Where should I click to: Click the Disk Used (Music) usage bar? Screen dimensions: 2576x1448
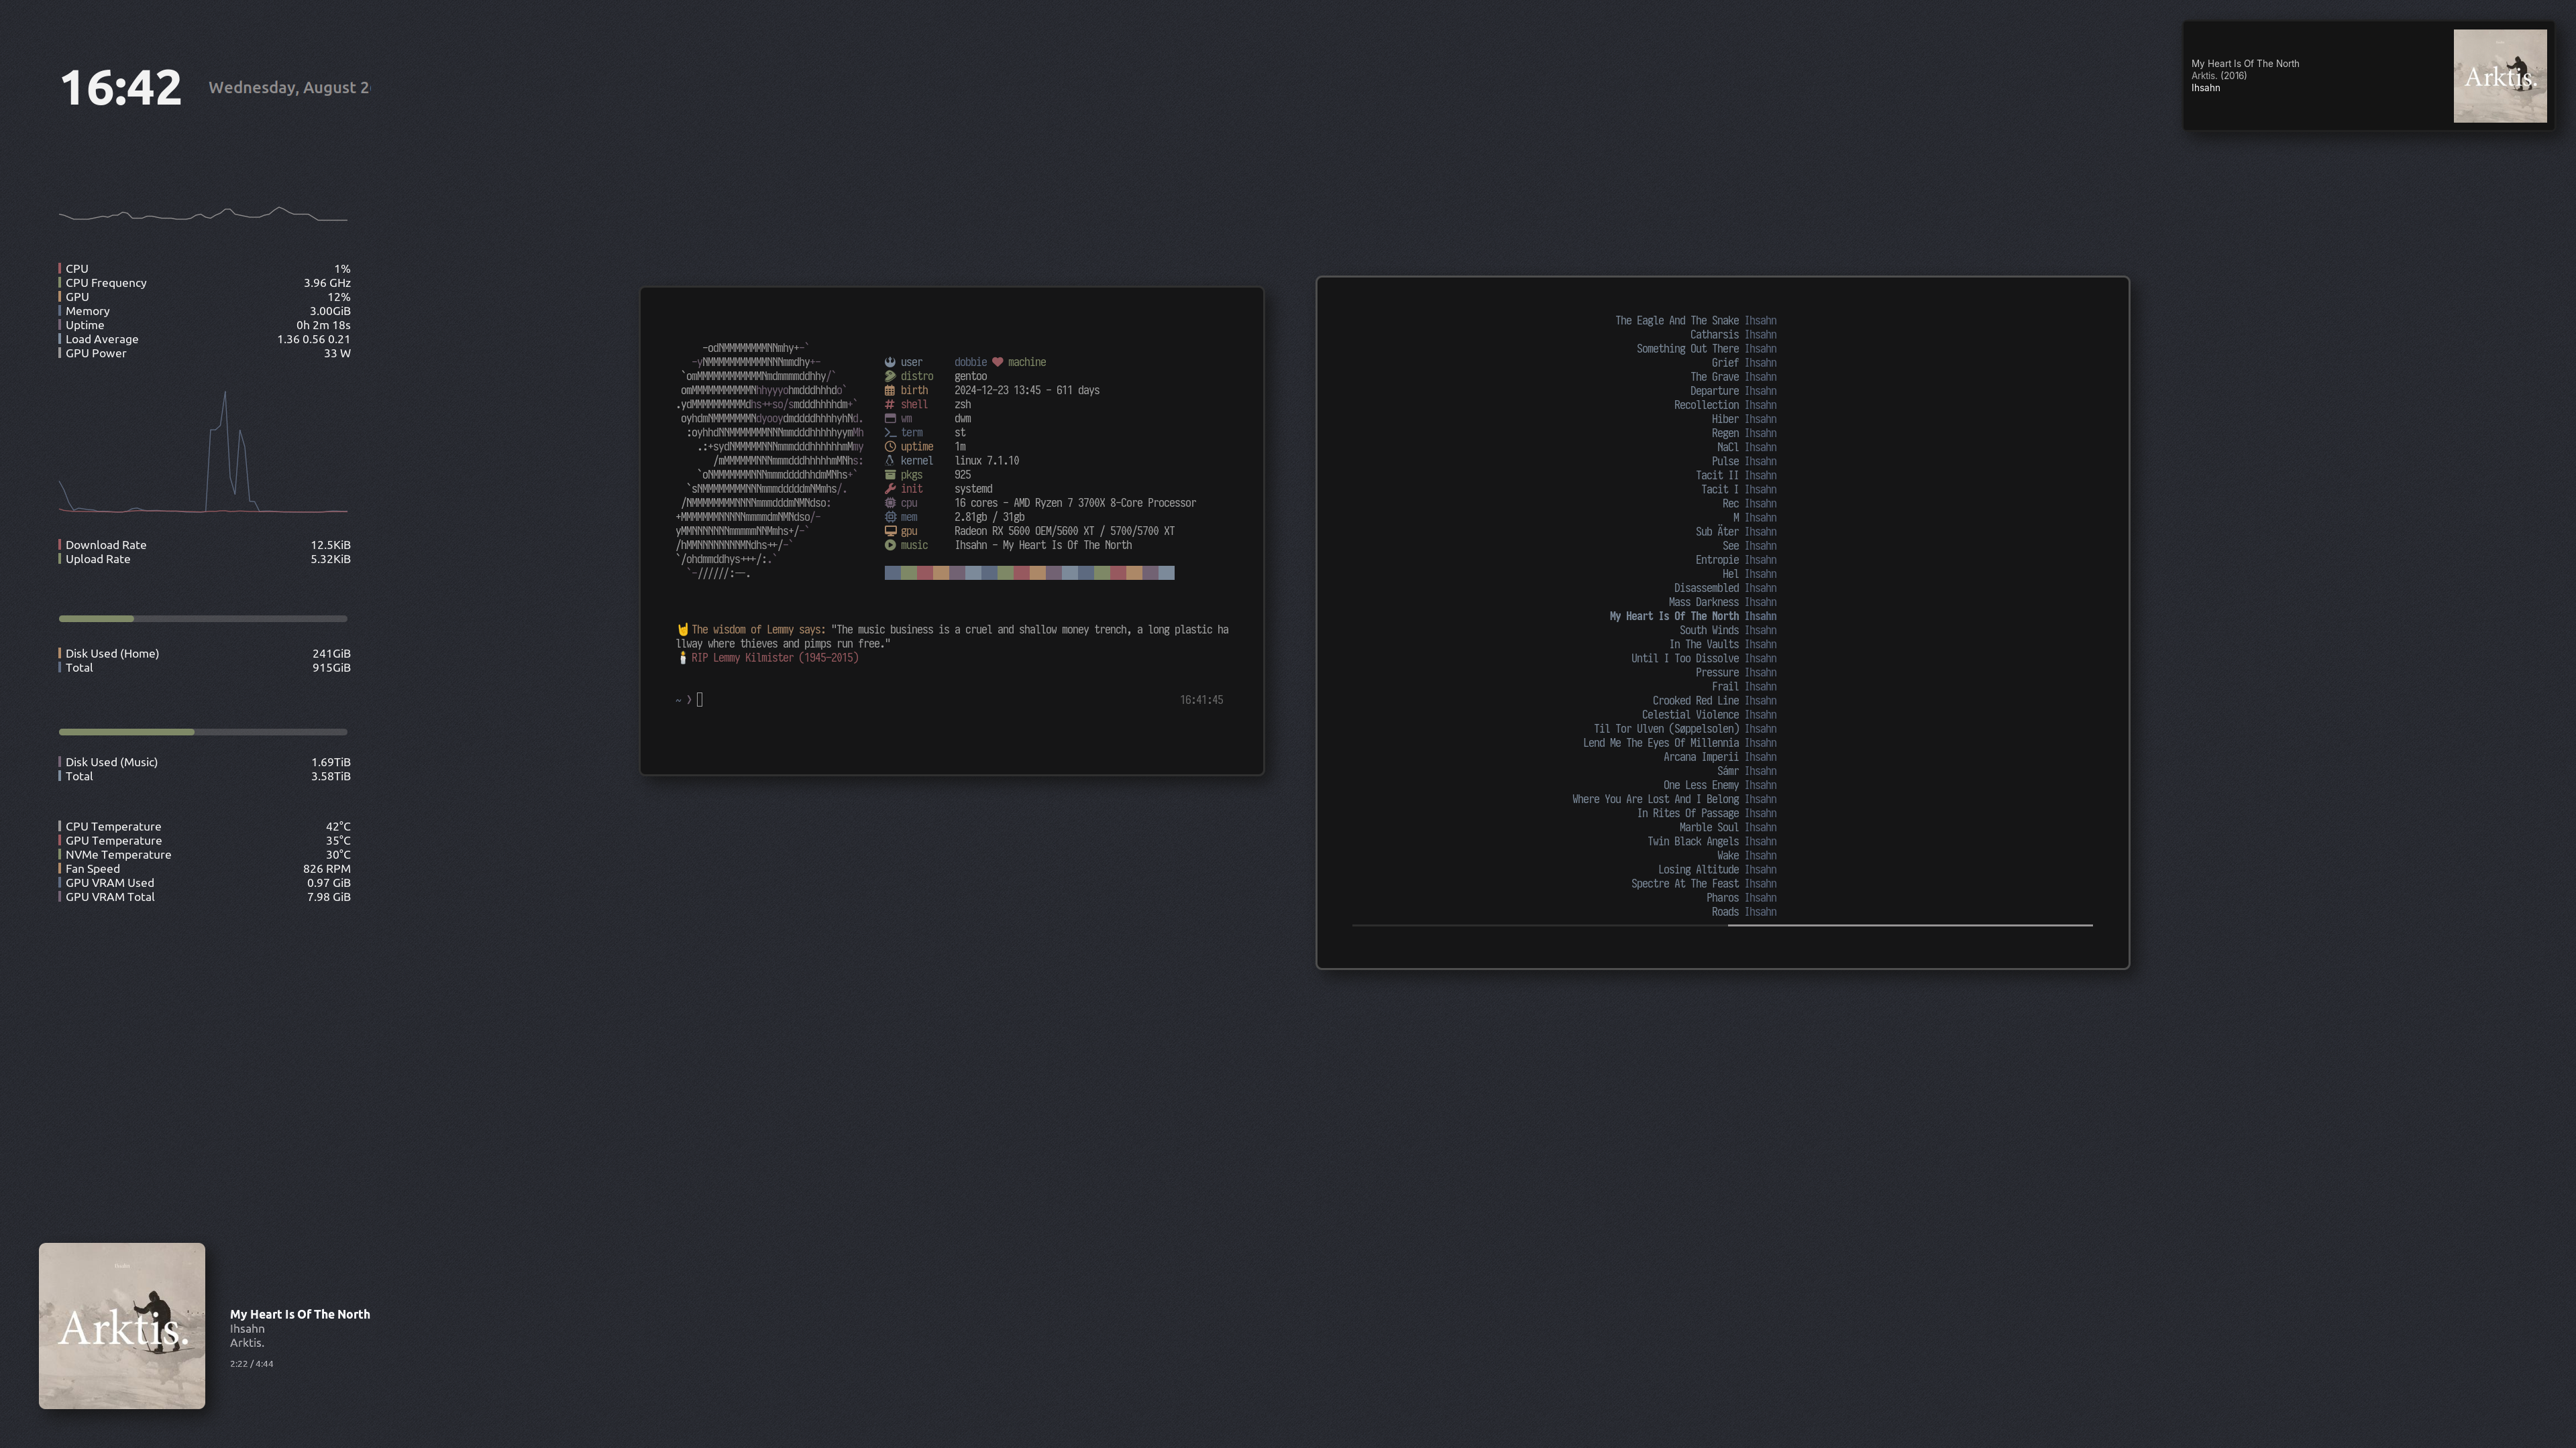click(203, 731)
